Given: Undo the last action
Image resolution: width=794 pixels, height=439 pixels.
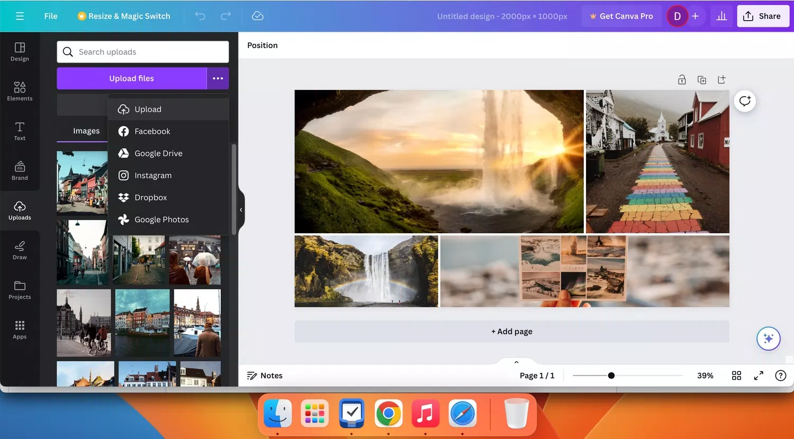Looking at the screenshot, I should pos(200,16).
